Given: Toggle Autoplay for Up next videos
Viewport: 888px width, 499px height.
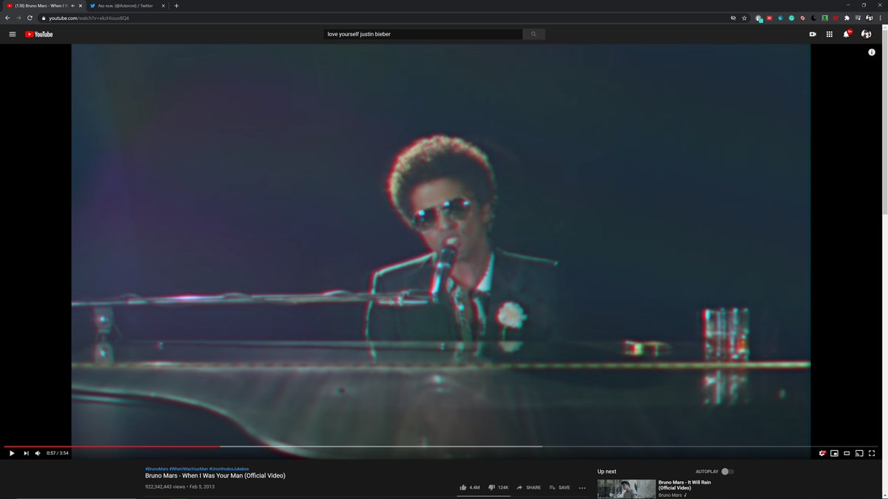Looking at the screenshot, I should [x=726, y=471].
